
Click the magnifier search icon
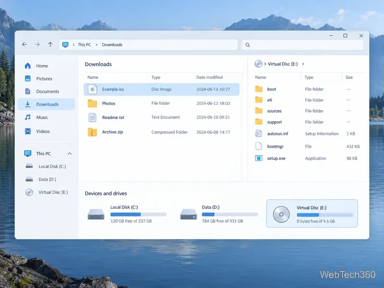[248, 45]
